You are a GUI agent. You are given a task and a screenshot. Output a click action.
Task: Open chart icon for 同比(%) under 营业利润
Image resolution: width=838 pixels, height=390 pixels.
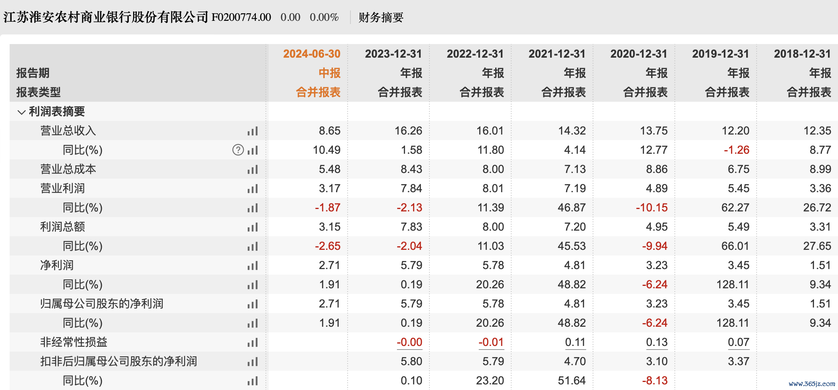coord(253,208)
